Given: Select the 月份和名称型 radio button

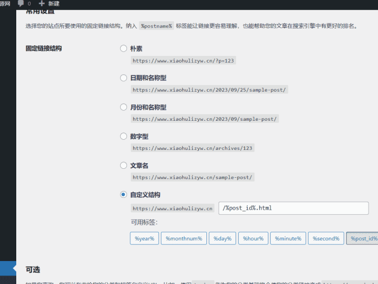Looking at the screenshot, I should (124, 107).
